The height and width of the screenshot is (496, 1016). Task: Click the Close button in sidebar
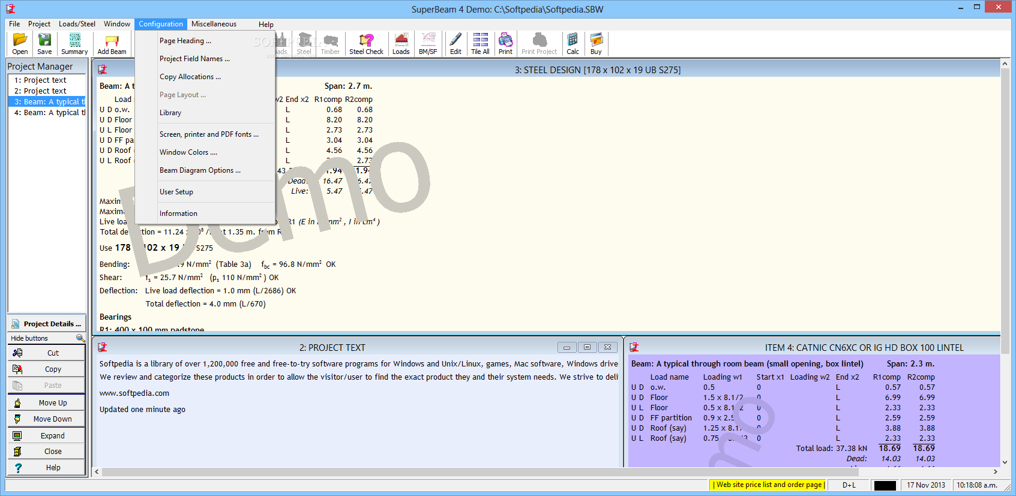point(47,452)
